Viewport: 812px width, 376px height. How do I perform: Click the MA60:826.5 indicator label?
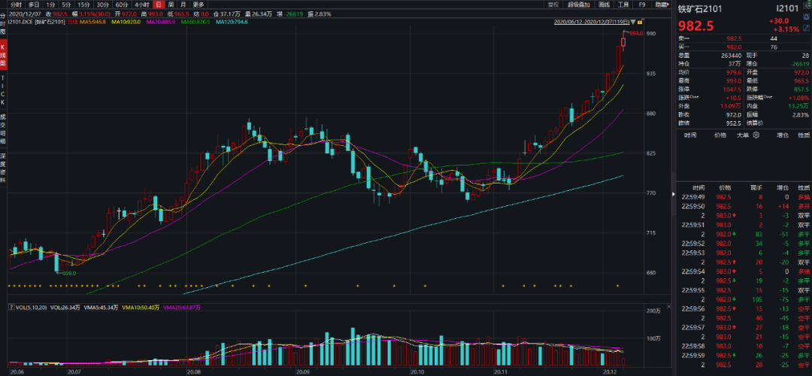[x=195, y=23]
